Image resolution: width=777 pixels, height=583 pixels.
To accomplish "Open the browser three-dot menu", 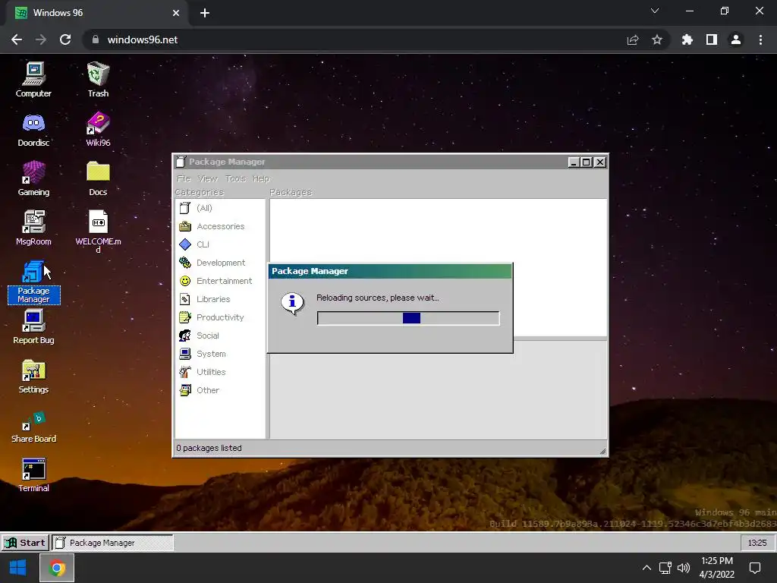I will pos(760,39).
